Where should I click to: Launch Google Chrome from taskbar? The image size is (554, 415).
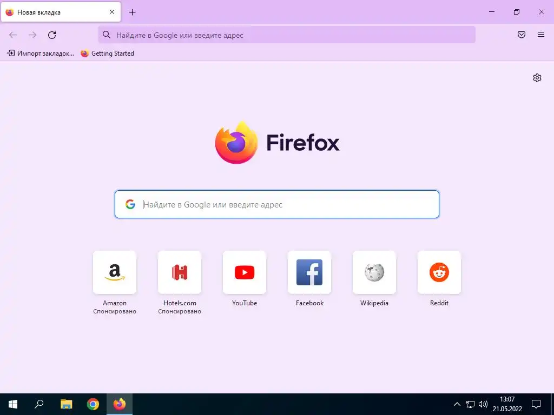(93, 404)
